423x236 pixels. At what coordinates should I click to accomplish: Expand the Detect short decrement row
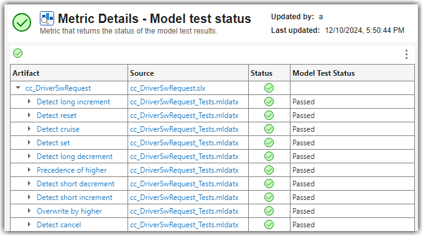tap(29, 183)
